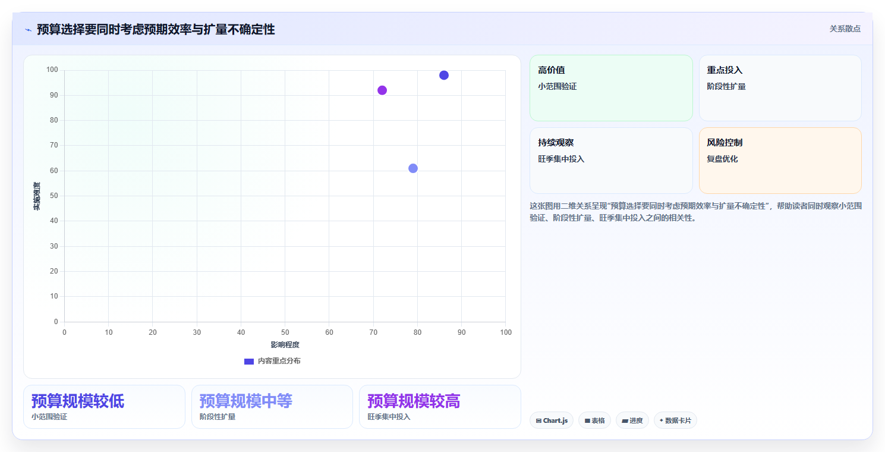Viewport: 885px width, 452px height.
Task: Click the 表格 tag chip
Action: pos(594,420)
